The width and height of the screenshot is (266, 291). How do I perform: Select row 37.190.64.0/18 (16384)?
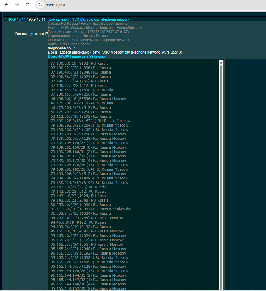(x=82, y=90)
